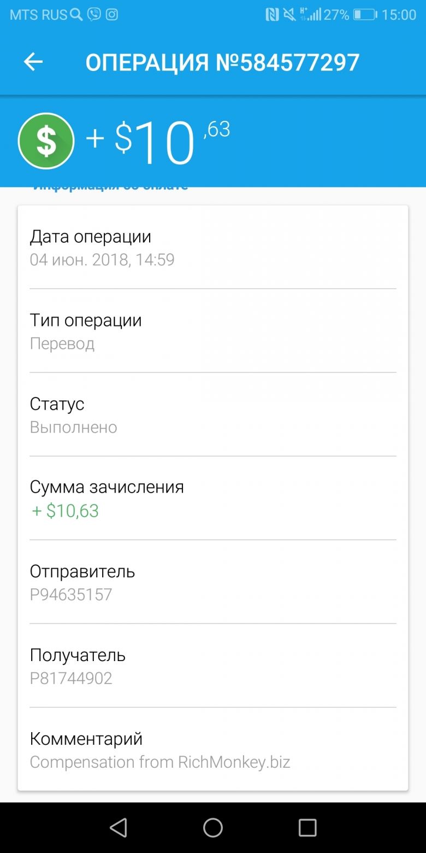426x853 pixels.
Task: Tap the operation number title
Action: 223,62
